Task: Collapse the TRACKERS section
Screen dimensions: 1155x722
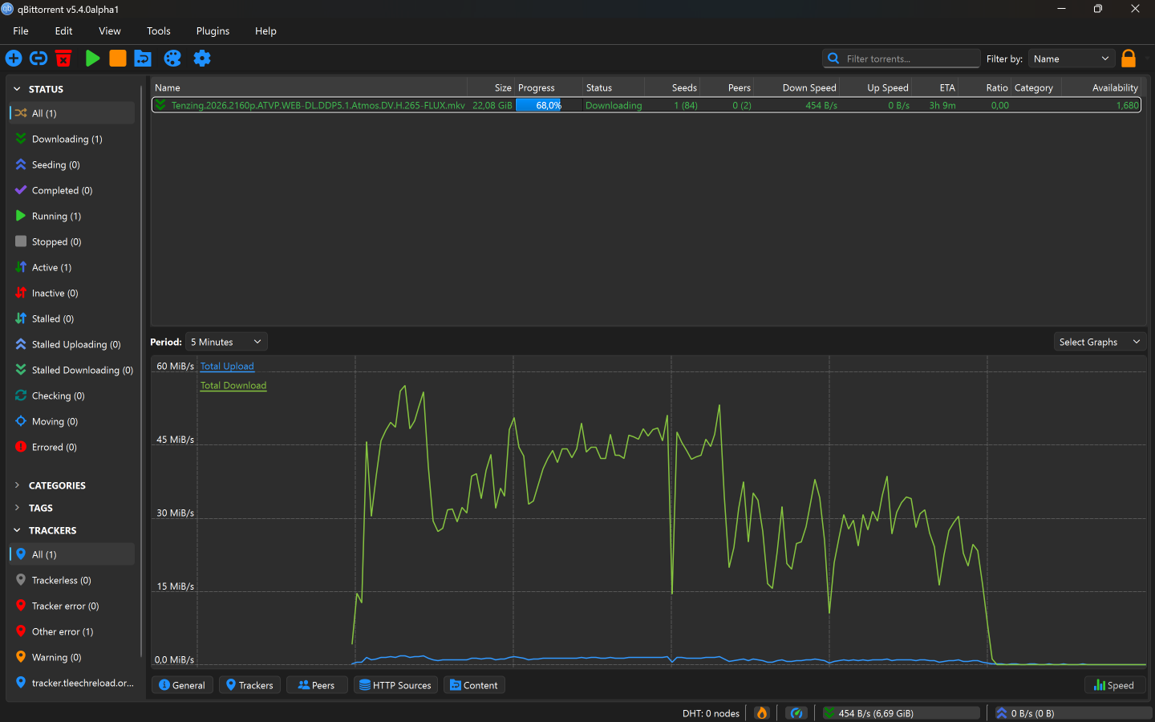Action: click(17, 530)
